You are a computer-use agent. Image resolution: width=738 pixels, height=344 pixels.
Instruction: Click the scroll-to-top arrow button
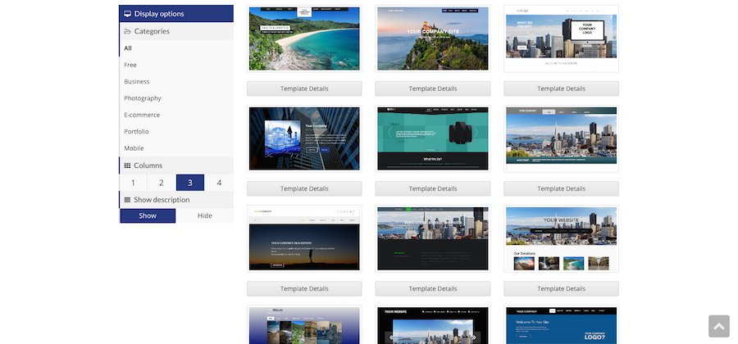point(718,326)
